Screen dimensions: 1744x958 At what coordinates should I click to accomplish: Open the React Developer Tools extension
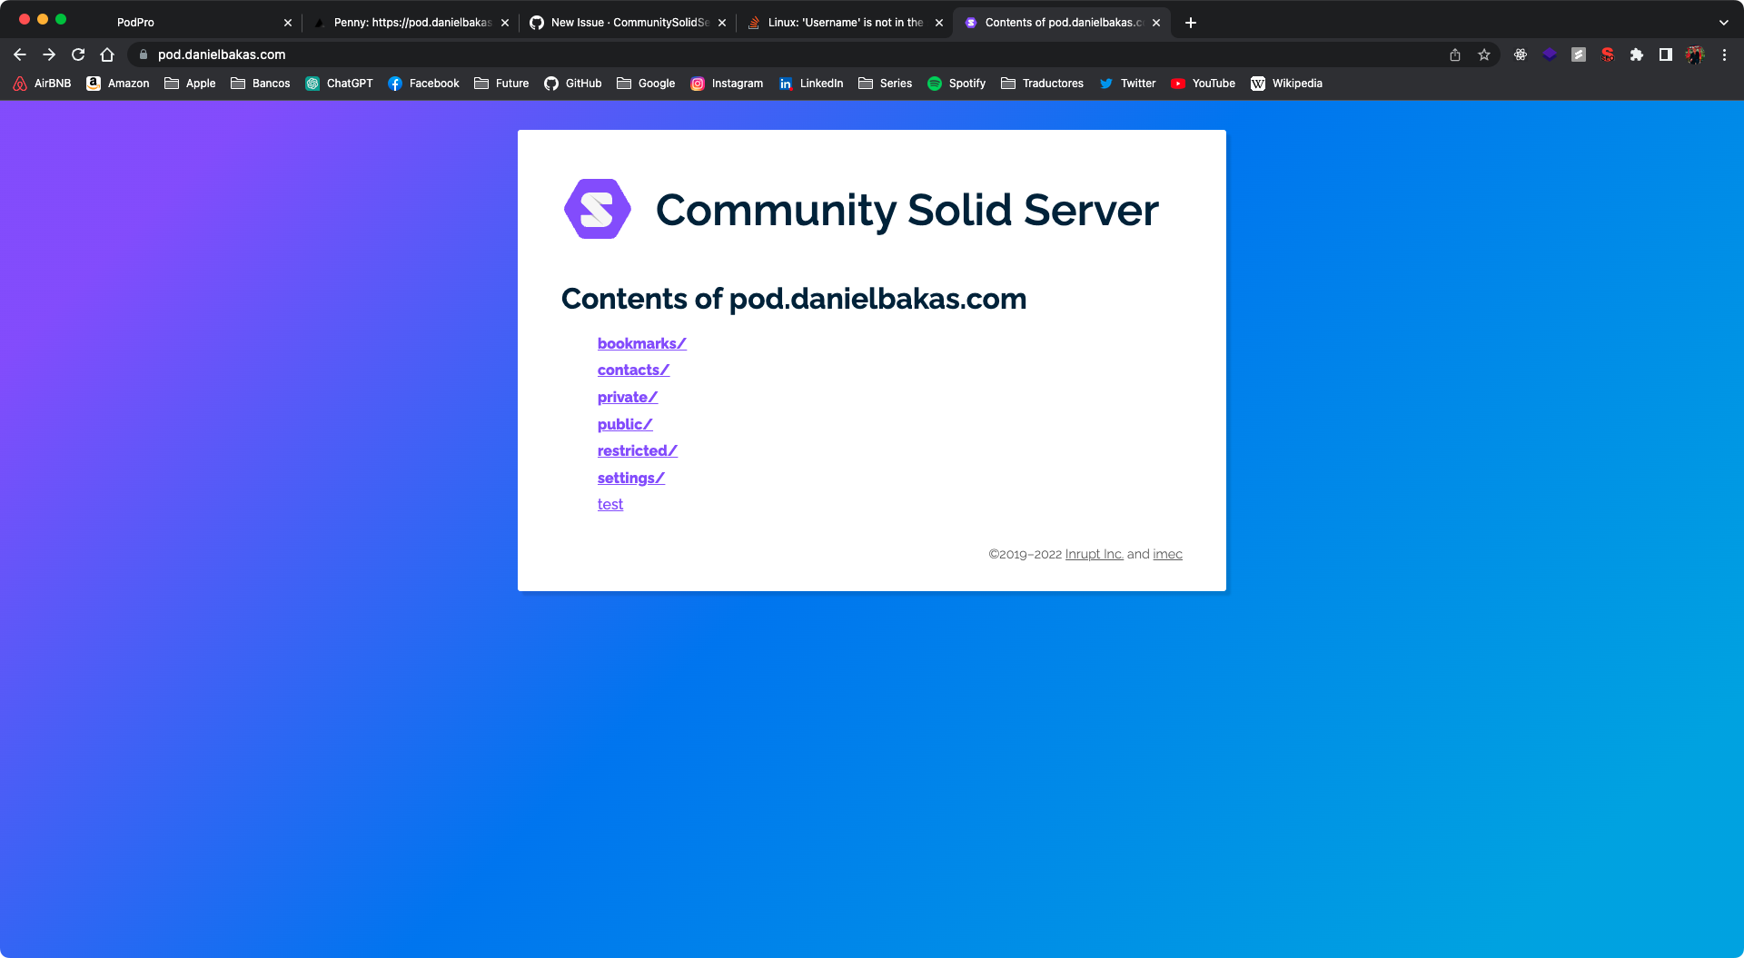(x=1521, y=54)
